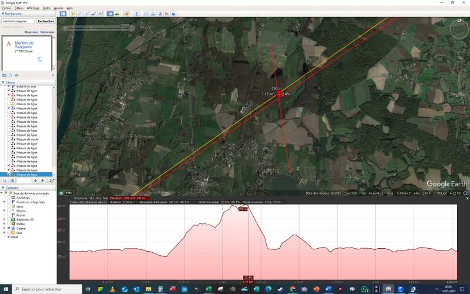The image size is (470, 294).
Task: Toggle the sunlight landscape icon
Action: click(117, 14)
